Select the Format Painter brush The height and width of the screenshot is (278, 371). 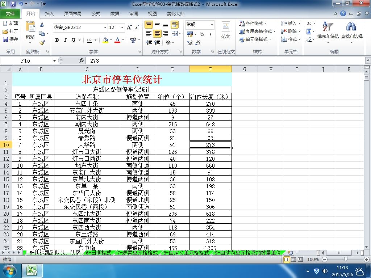coord(42,43)
